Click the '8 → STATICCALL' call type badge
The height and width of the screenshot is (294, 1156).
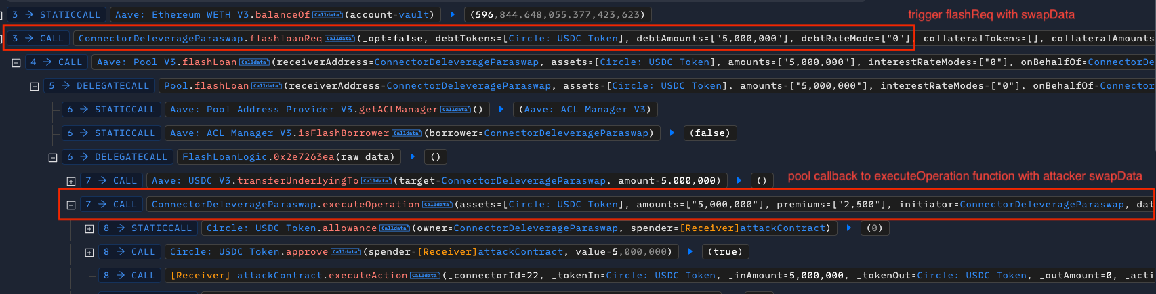[x=148, y=228]
